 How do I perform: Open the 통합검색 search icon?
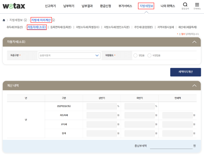tap(185, 6)
